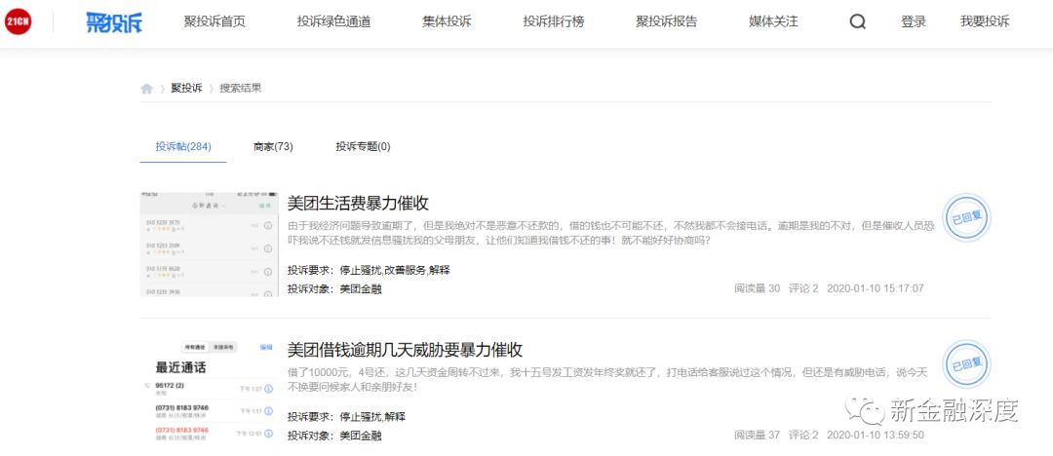Click 聚投诉 in the breadcrumb

pos(186,88)
